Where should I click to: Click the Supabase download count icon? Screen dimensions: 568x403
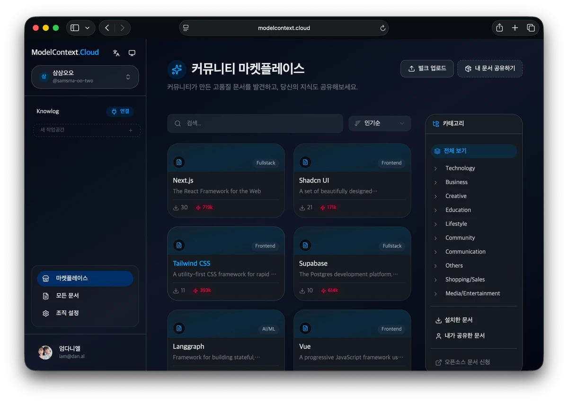302,291
